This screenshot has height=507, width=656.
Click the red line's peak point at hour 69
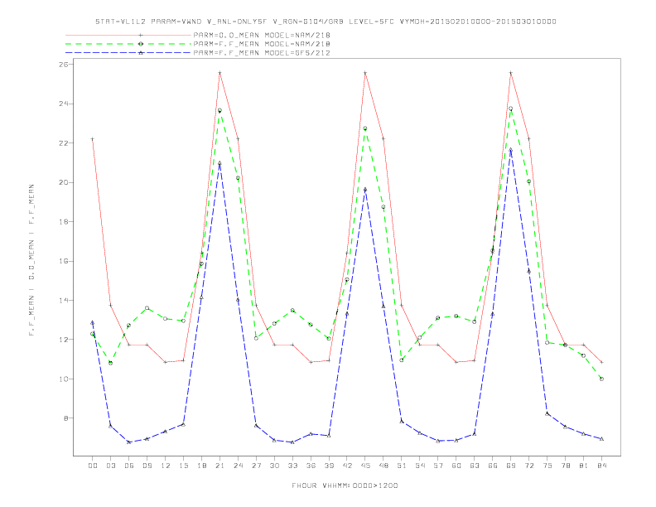[511, 73]
